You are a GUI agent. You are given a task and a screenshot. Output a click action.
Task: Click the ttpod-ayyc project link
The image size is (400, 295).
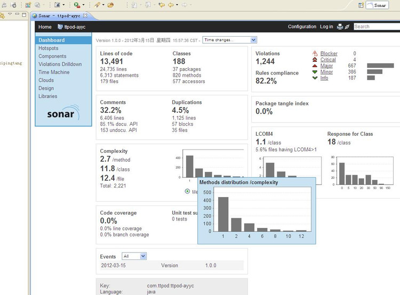(x=75, y=27)
